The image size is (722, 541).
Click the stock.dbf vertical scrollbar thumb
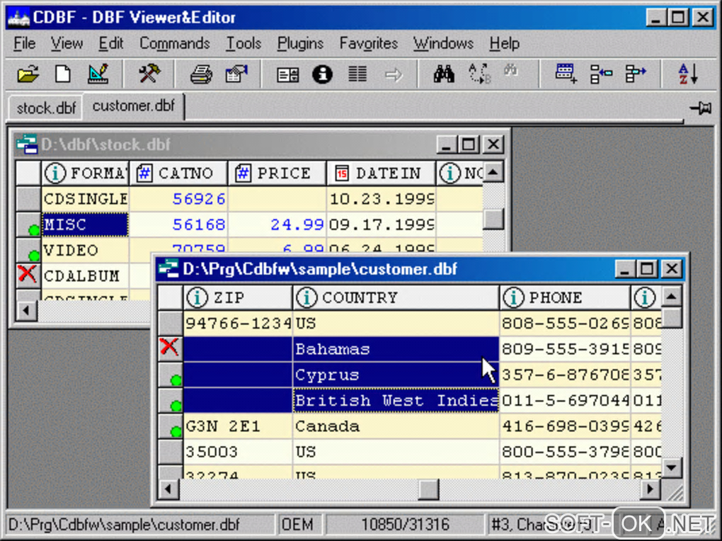coord(493,219)
